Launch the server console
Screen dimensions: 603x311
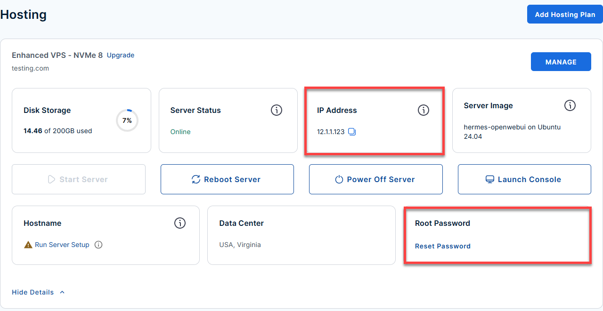coord(524,179)
